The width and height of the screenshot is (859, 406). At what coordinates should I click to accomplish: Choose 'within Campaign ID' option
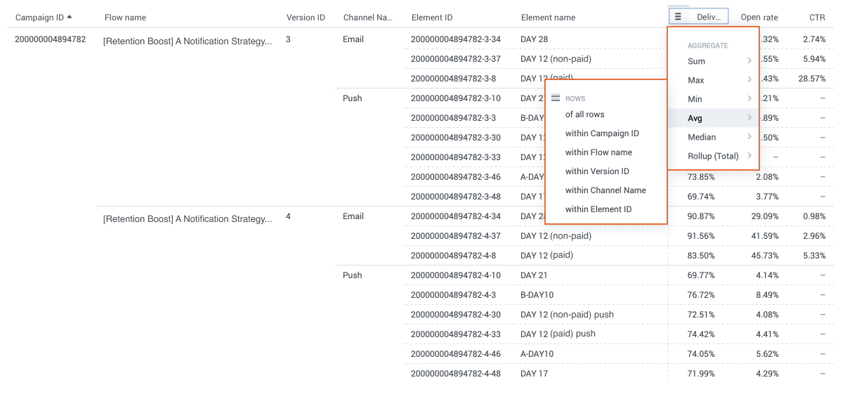pyautogui.click(x=602, y=133)
